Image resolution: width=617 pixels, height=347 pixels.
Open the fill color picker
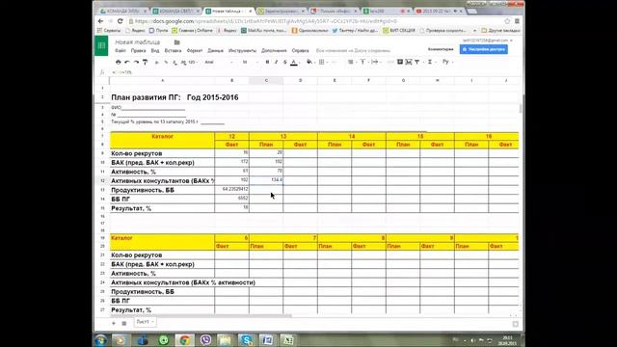(x=309, y=62)
